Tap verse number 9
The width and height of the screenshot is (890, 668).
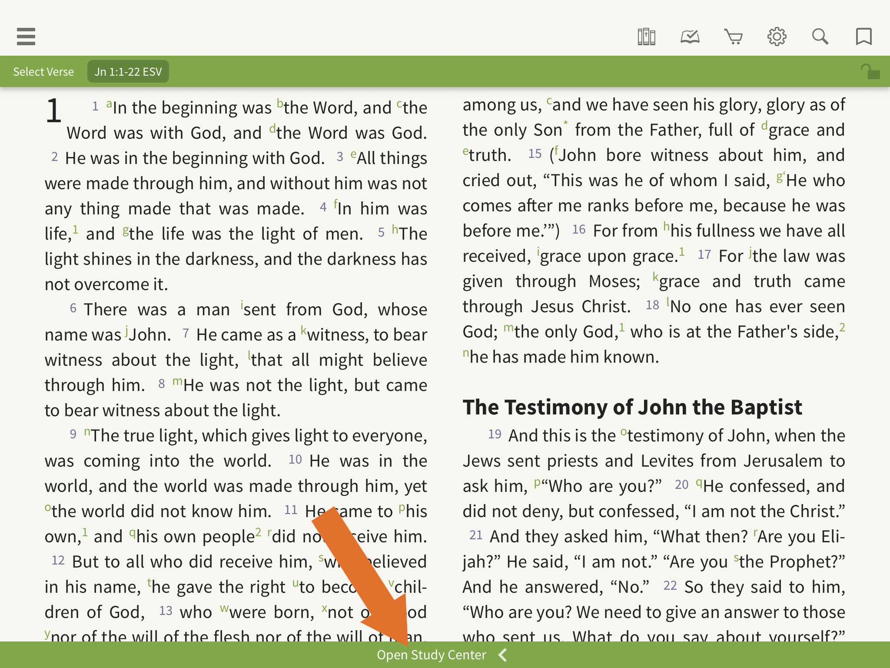point(73,434)
